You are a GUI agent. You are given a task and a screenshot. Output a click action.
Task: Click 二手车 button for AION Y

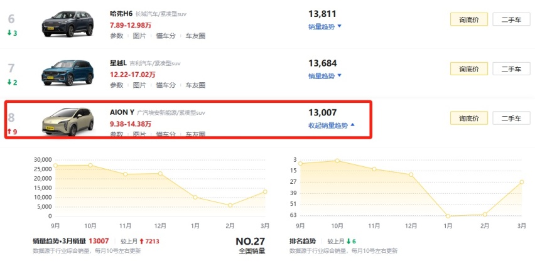coord(511,118)
